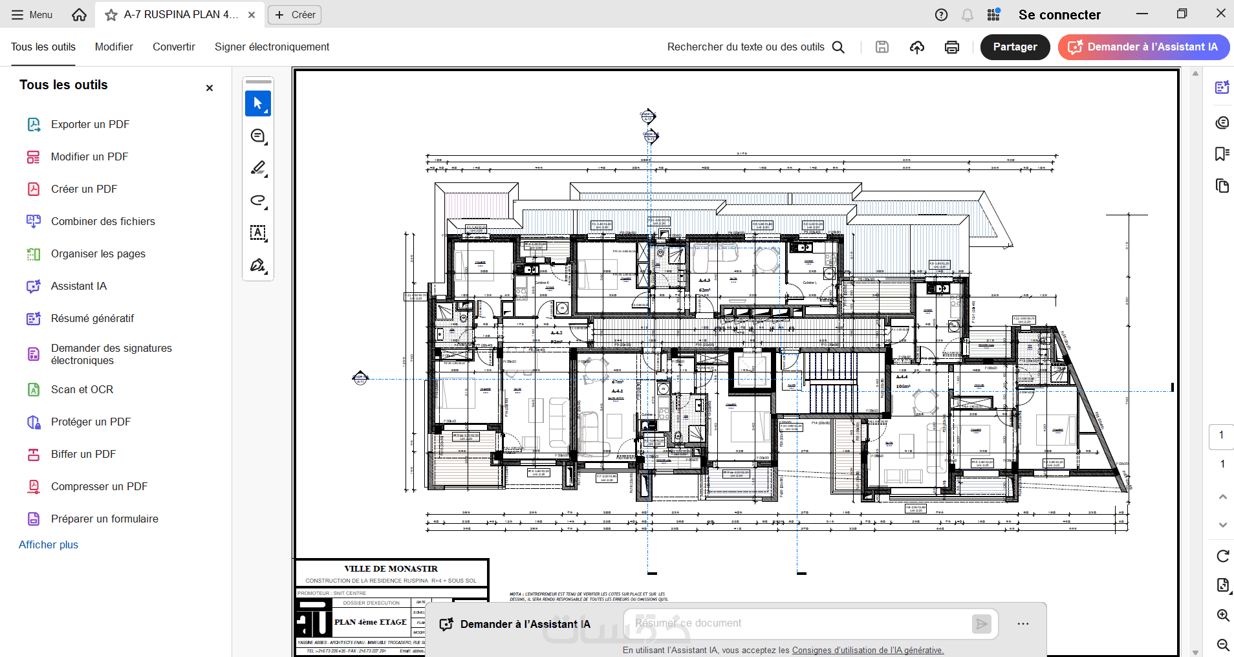Zoom in with the magnifier plus

(1222, 615)
